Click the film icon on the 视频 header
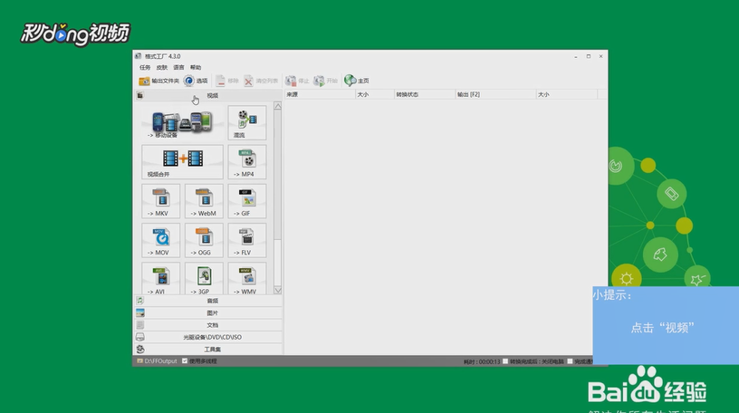This screenshot has height=413, width=739. [x=140, y=95]
